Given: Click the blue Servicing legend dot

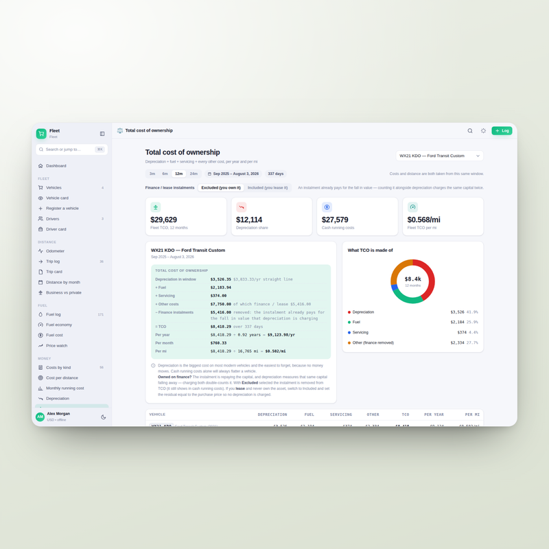Looking at the screenshot, I should (x=349, y=333).
